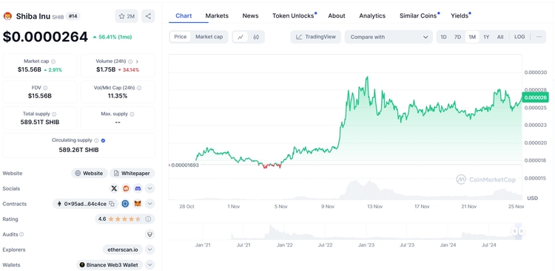This screenshot has height=271, width=555.
Task: Open the Analytics tab
Action: point(372,16)
